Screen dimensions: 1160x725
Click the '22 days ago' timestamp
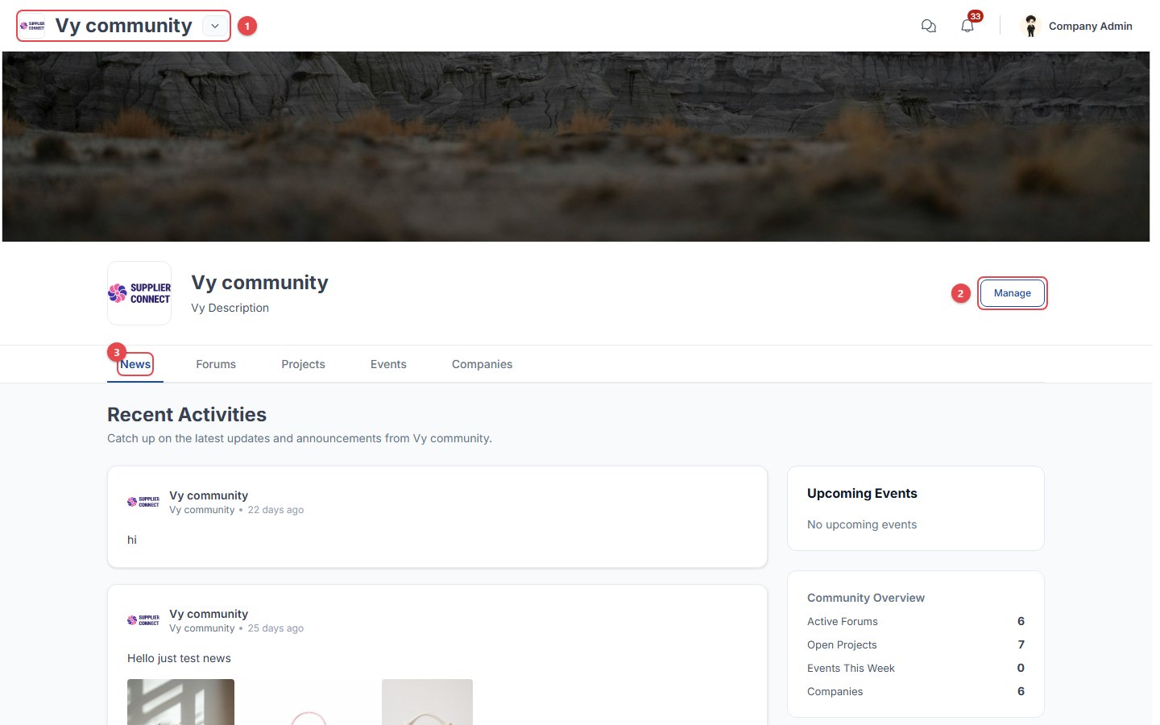tap(275, 510)
